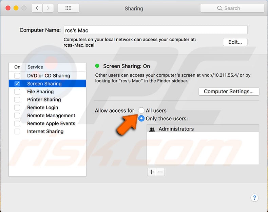Click the On column header

17,67
